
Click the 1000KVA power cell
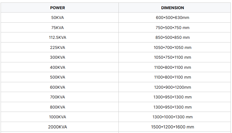tap(57, 117)
